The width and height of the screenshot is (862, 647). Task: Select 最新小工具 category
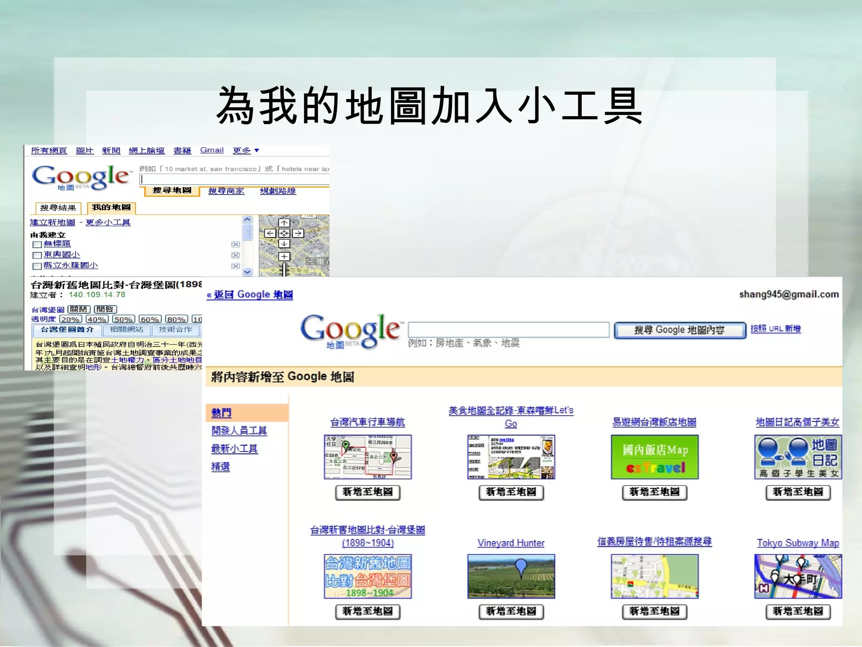[234, 449]
